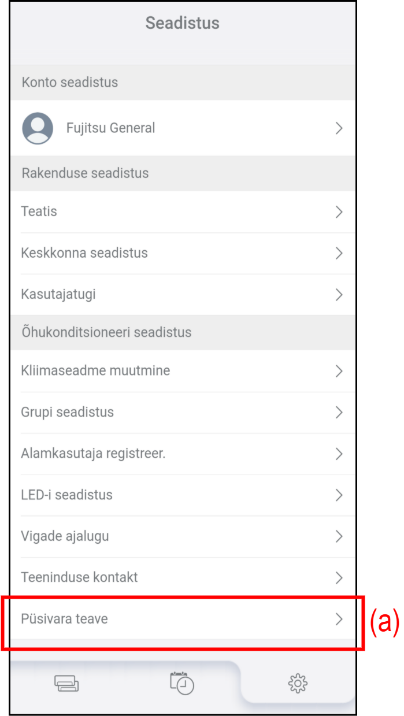Tap the Vigade ajalugu label
Image resolution: width=404 pixels, height=716 pixels.
(x=65, y=536)
